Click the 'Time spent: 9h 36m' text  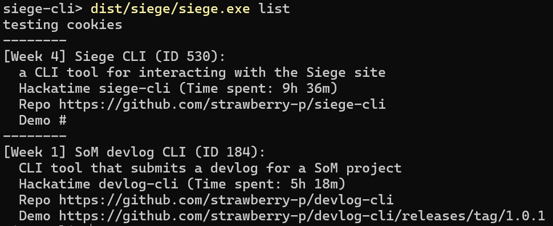(258, 88)
